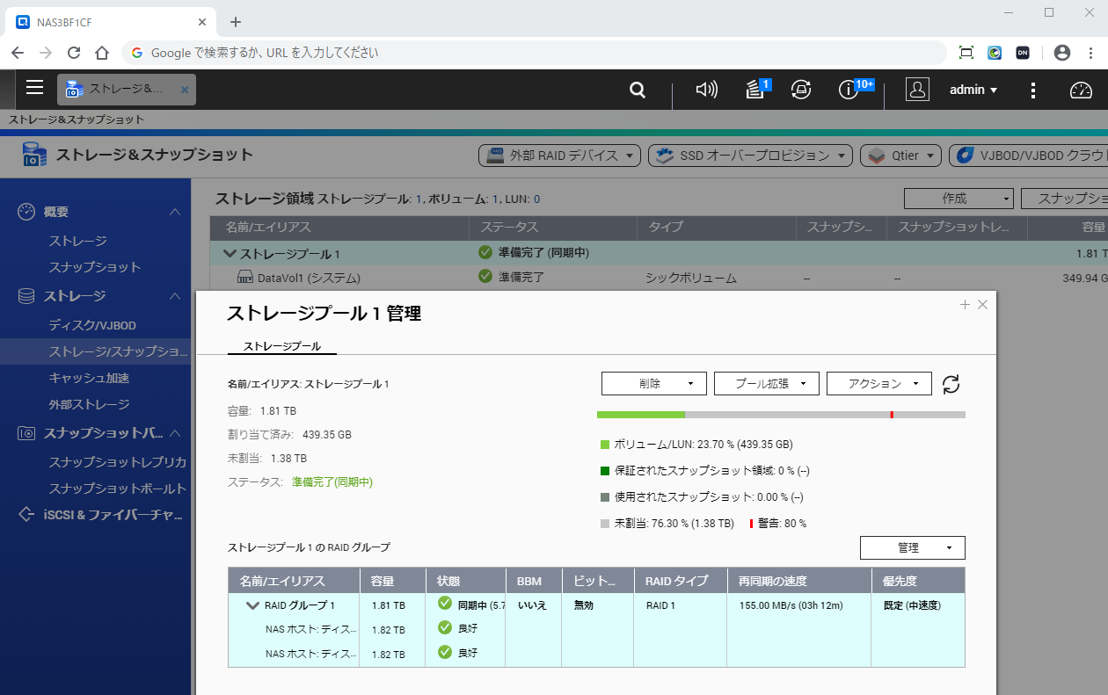Open the dashboard gauge icon

(1080, 90)
